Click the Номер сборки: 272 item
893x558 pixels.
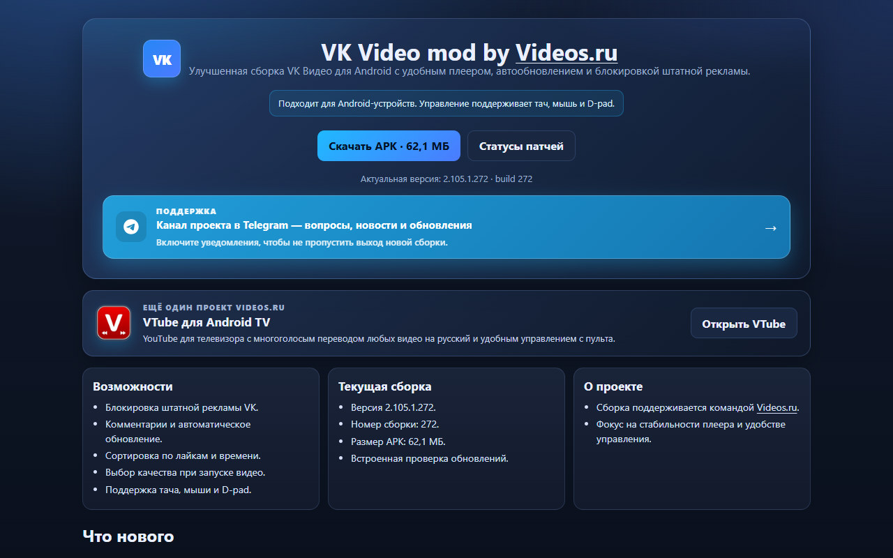coord(395,424)
